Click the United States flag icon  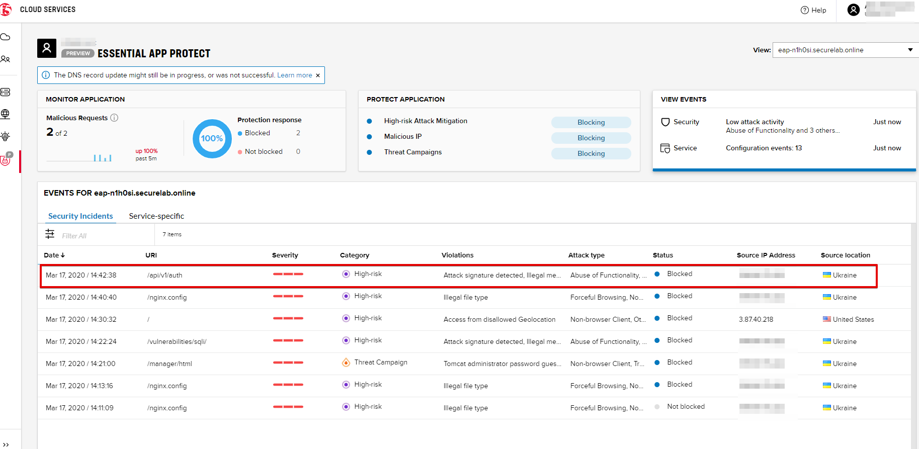[826, 319]
